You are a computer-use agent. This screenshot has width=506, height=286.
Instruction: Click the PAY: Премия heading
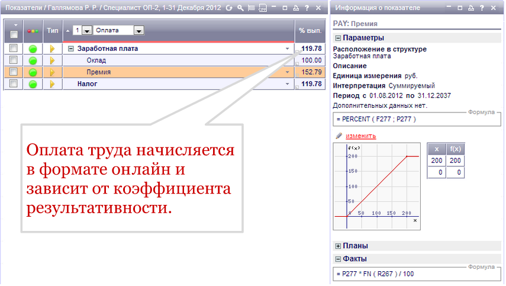[x=355, y=24]
